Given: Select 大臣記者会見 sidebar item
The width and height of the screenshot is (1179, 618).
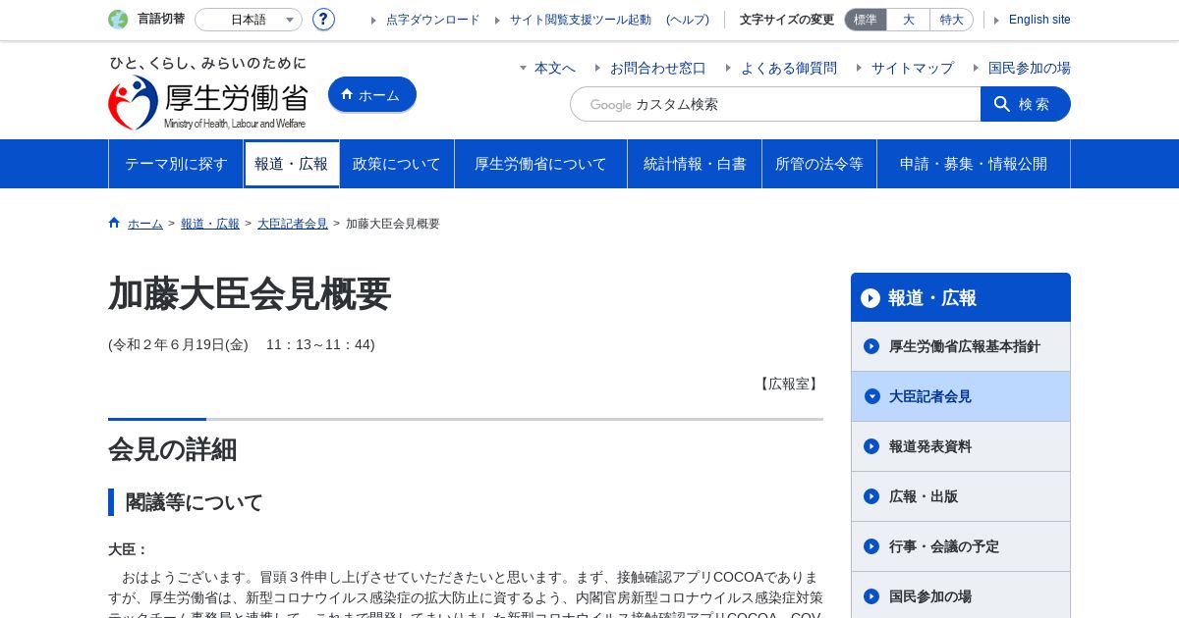Looking at the screenshot, I should tap(961, 396).
